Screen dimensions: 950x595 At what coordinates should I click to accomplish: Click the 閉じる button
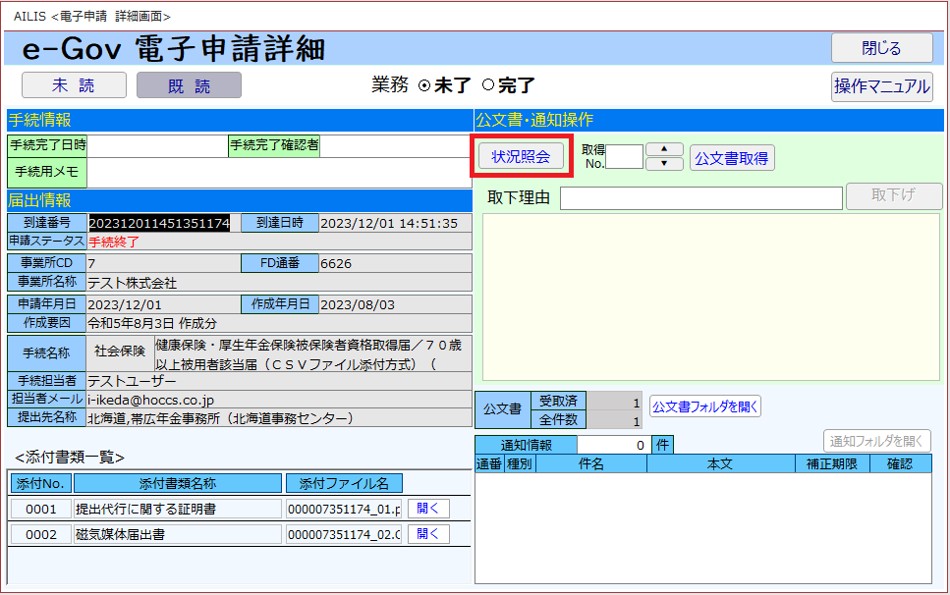(881, 48)
